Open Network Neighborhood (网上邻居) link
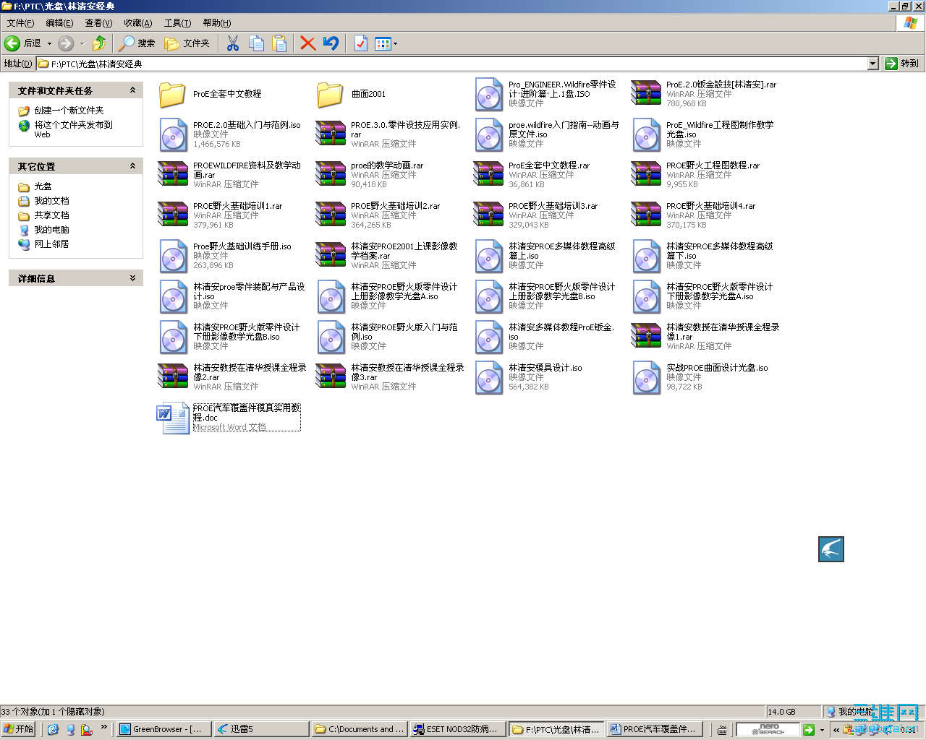 pos(51,244)
